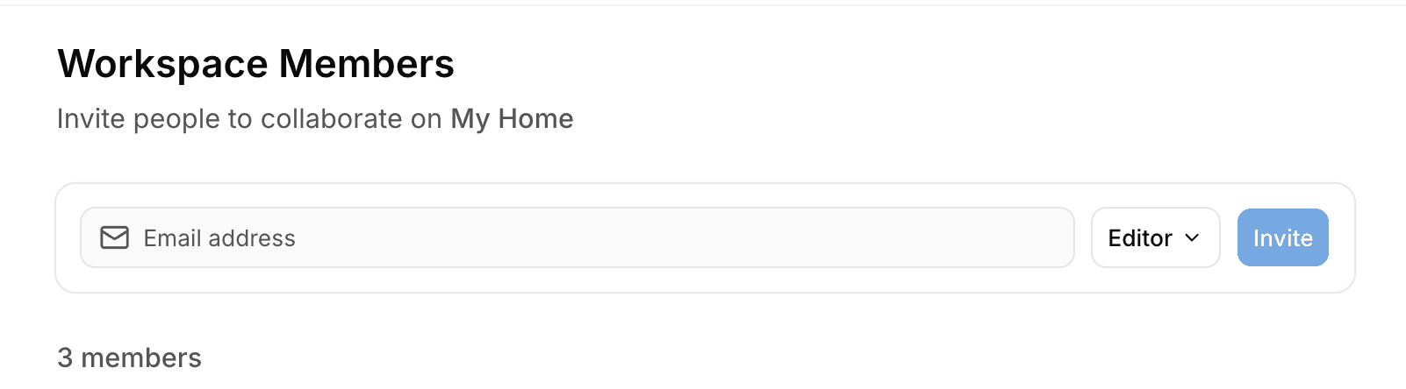Click the Email address placeholder text
Screen dimensions: 1406x389
[x=219, y=238]
